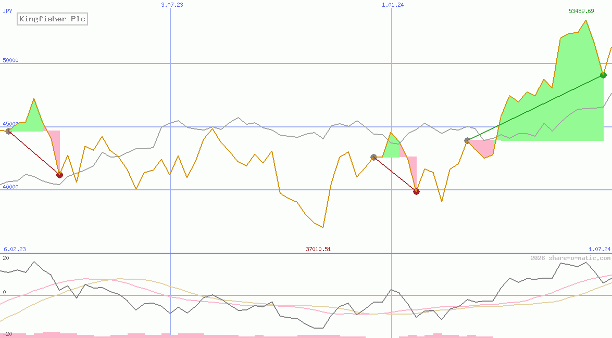
Task: Toggle the small green area before 1.01.24
Action: 391,146
